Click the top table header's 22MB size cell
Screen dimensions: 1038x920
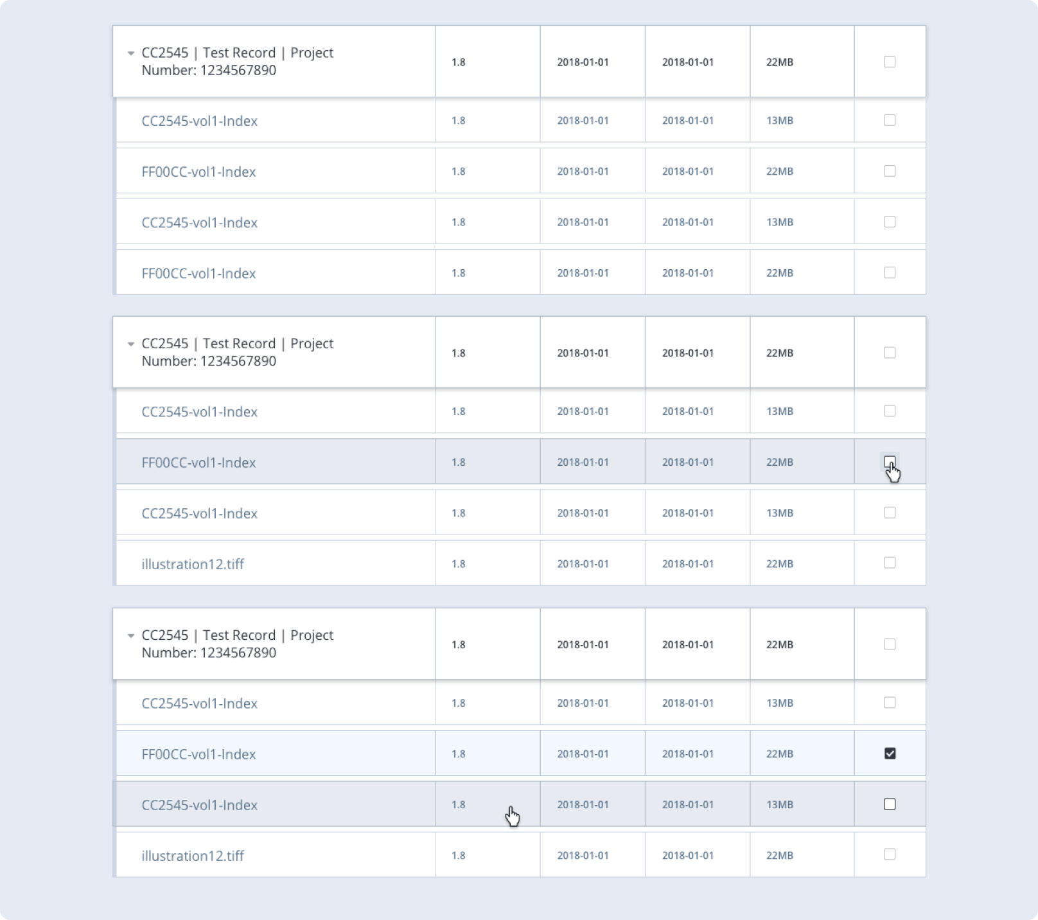click(x=780, y=62)
